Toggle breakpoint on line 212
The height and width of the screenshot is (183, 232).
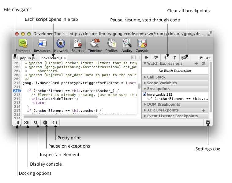(17, 91)
